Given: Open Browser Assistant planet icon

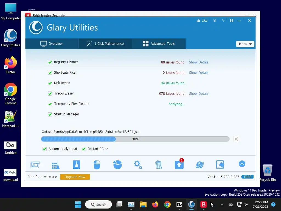Looking at the screenshot, I should [200, 165].
